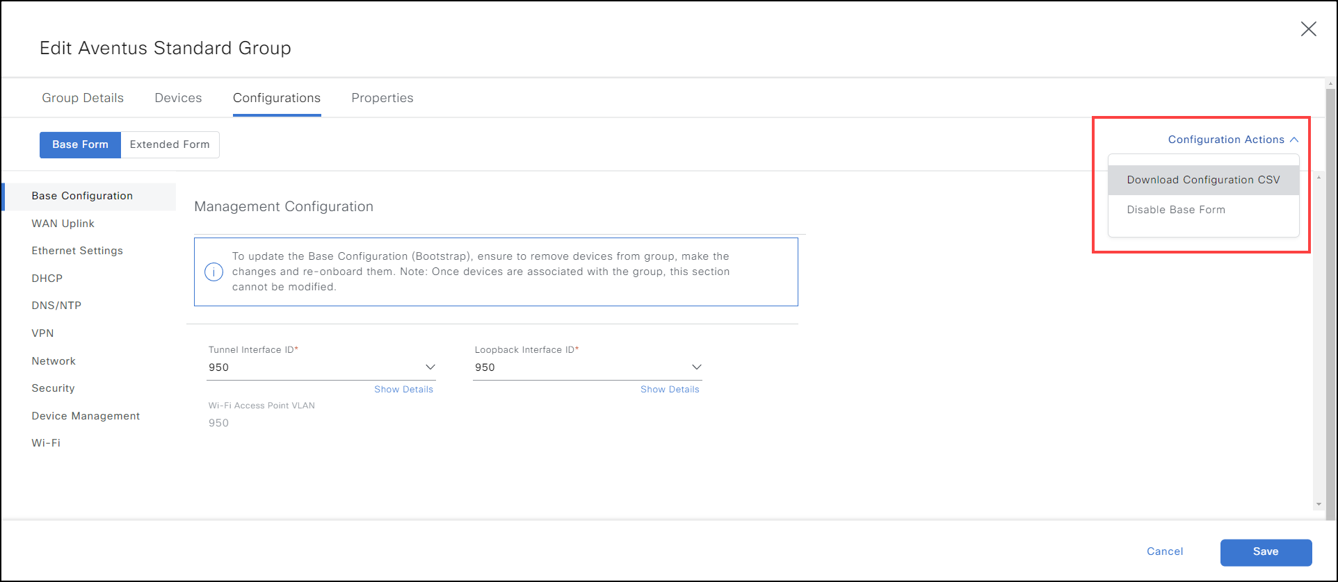Screen dimensions: 1338x582
Task: Click the Management Configuration heading
Action: (284, 206)
